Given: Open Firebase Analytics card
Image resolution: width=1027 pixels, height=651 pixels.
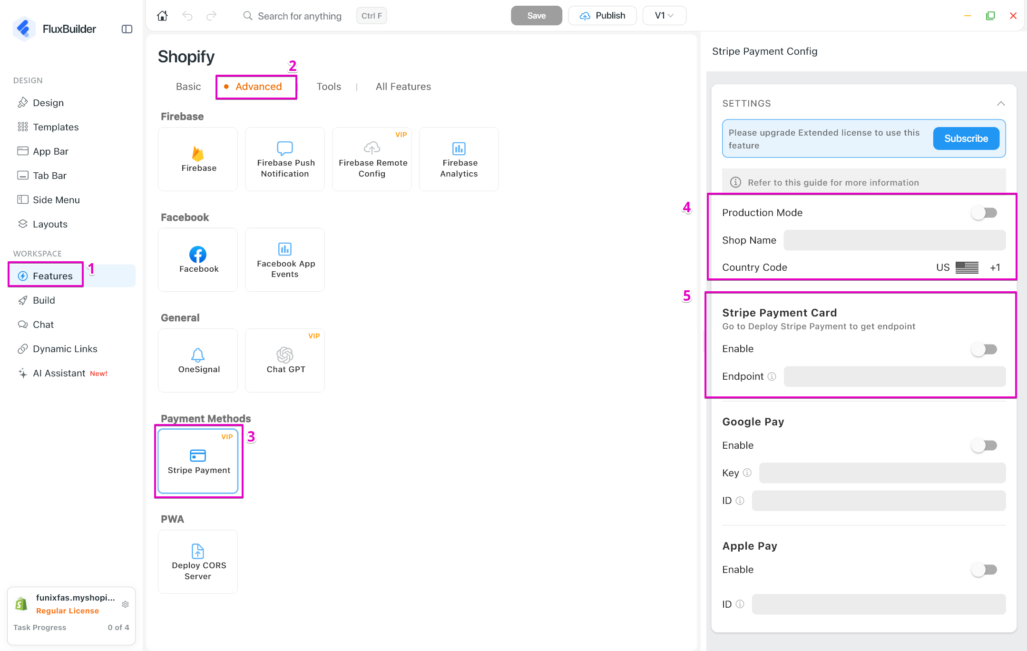Looking at the screenshot, I should 459,159.
